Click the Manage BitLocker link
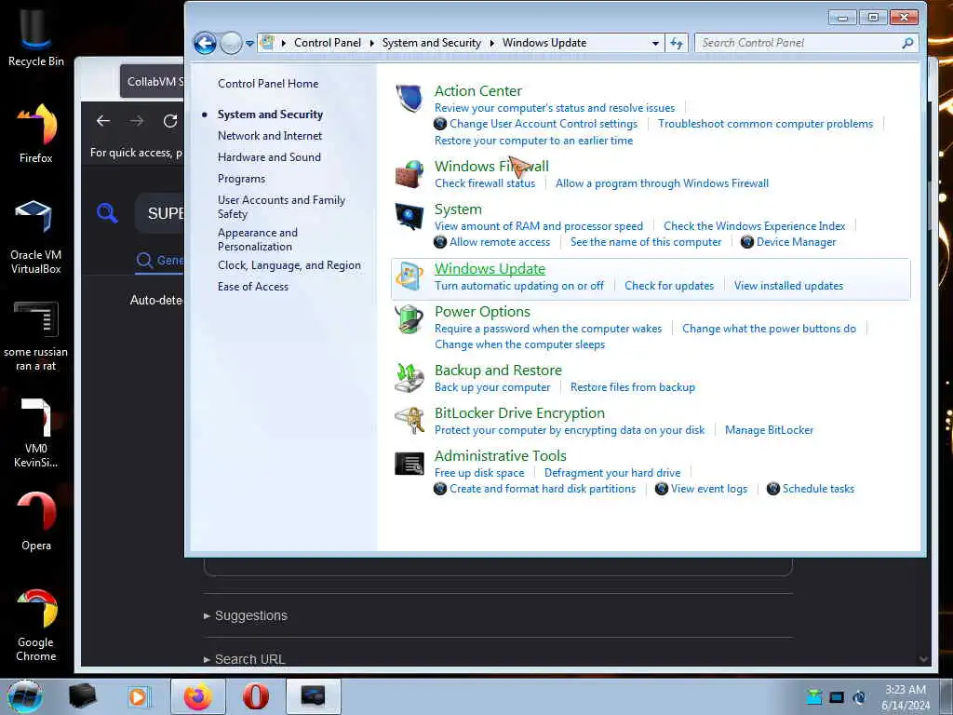This screenshot has height=715, width=953. [769, 430]
